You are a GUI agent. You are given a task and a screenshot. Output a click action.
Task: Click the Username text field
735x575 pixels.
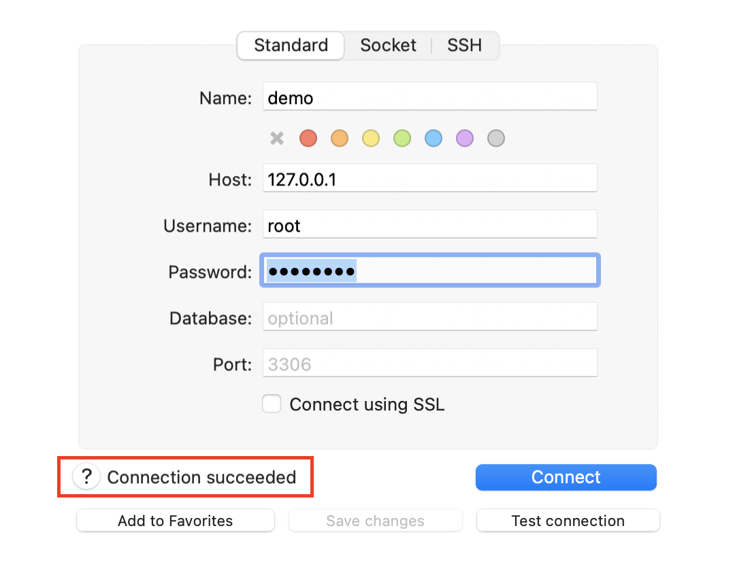click(x=429, y=225)
